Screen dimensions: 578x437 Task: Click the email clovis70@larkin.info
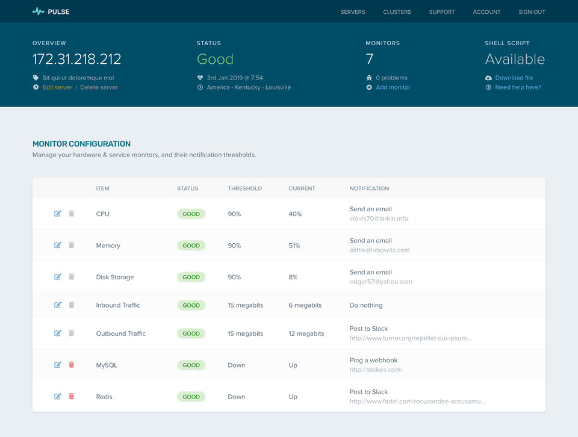click(x=379, y=218)
